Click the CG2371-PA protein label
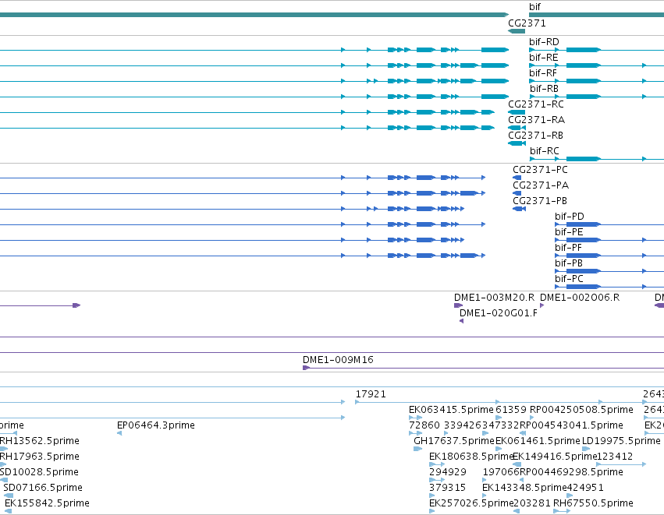664x515 pixels. tap(541, 185)
